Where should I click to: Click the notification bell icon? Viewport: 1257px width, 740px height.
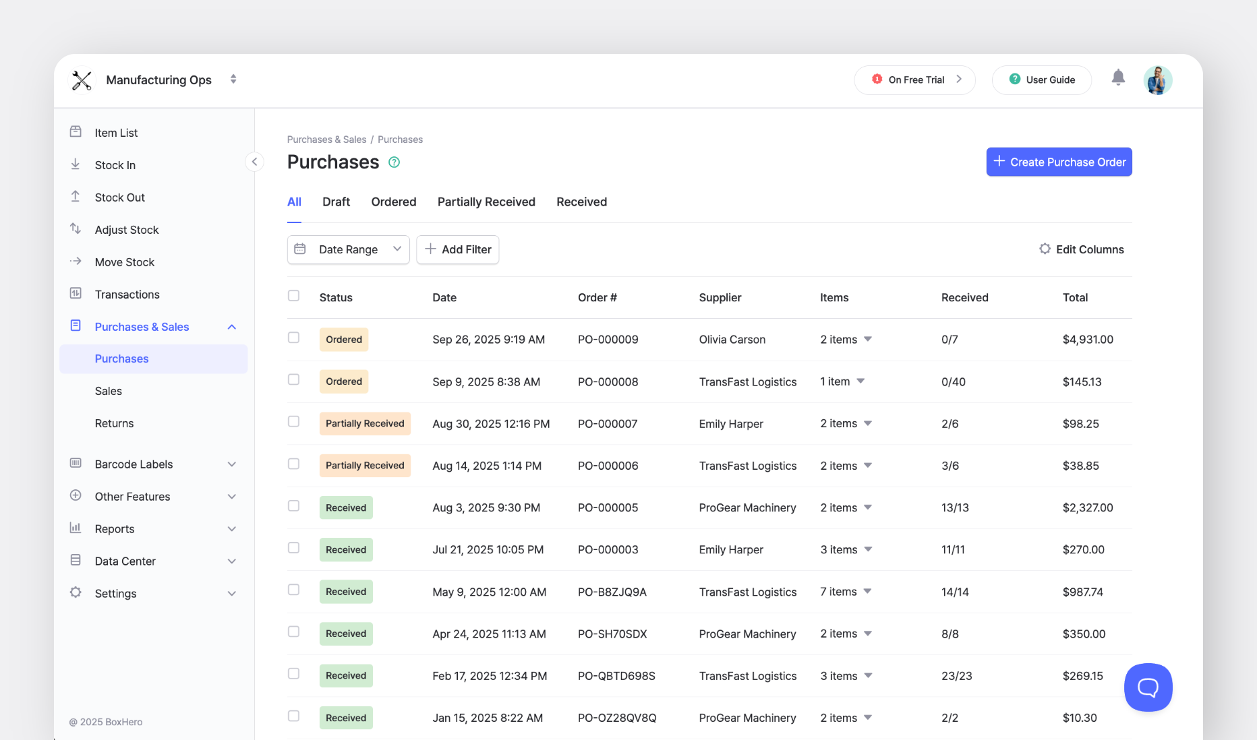pos(1118,78)
